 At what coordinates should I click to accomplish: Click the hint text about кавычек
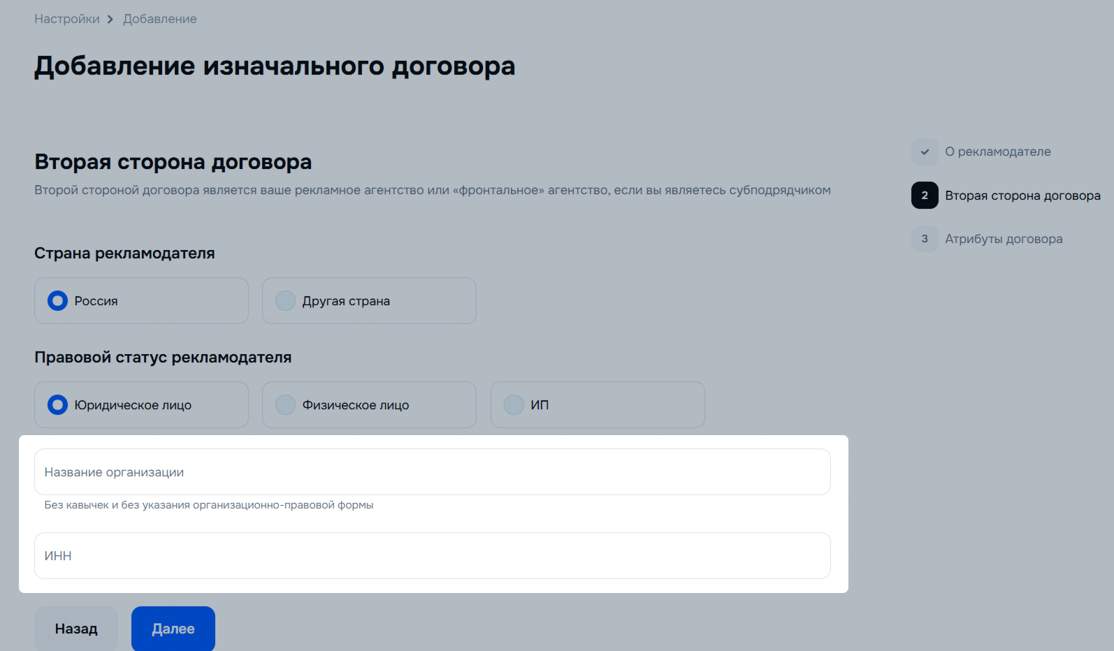coord(209,505)
